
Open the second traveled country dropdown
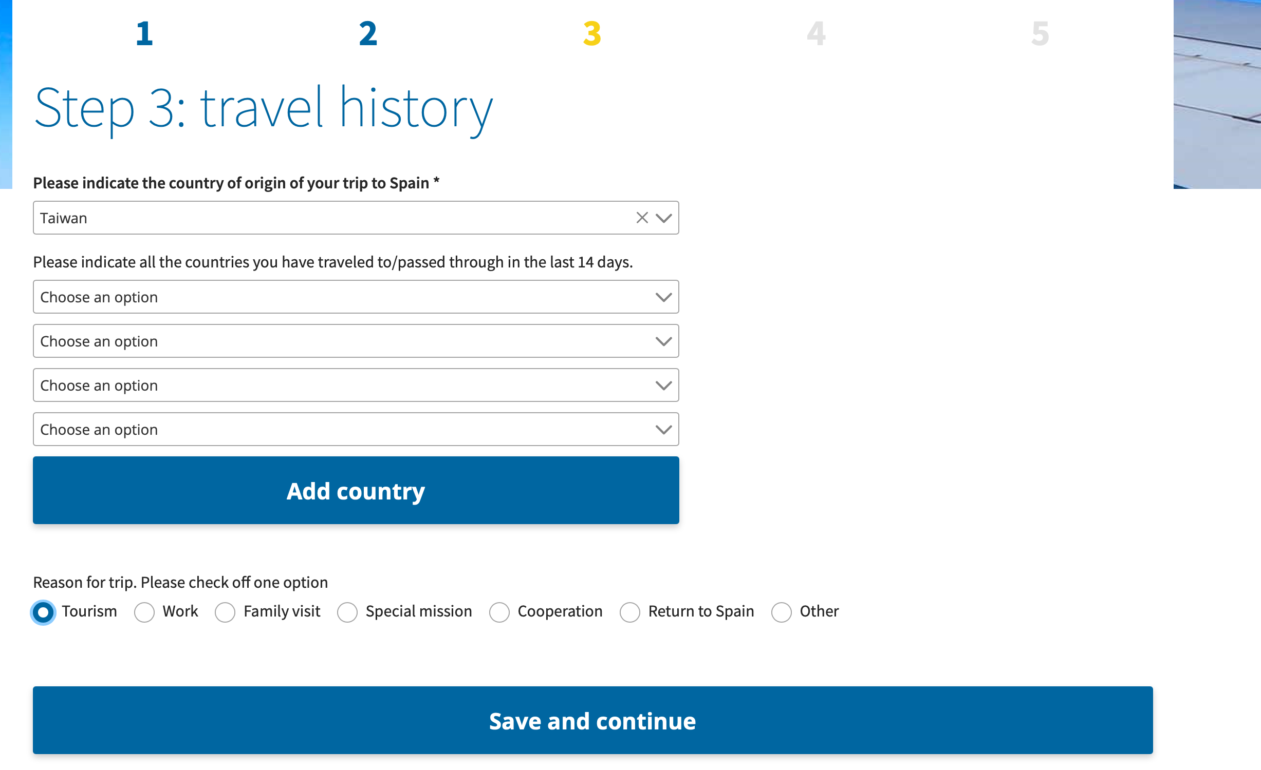(x=356, y=341)
